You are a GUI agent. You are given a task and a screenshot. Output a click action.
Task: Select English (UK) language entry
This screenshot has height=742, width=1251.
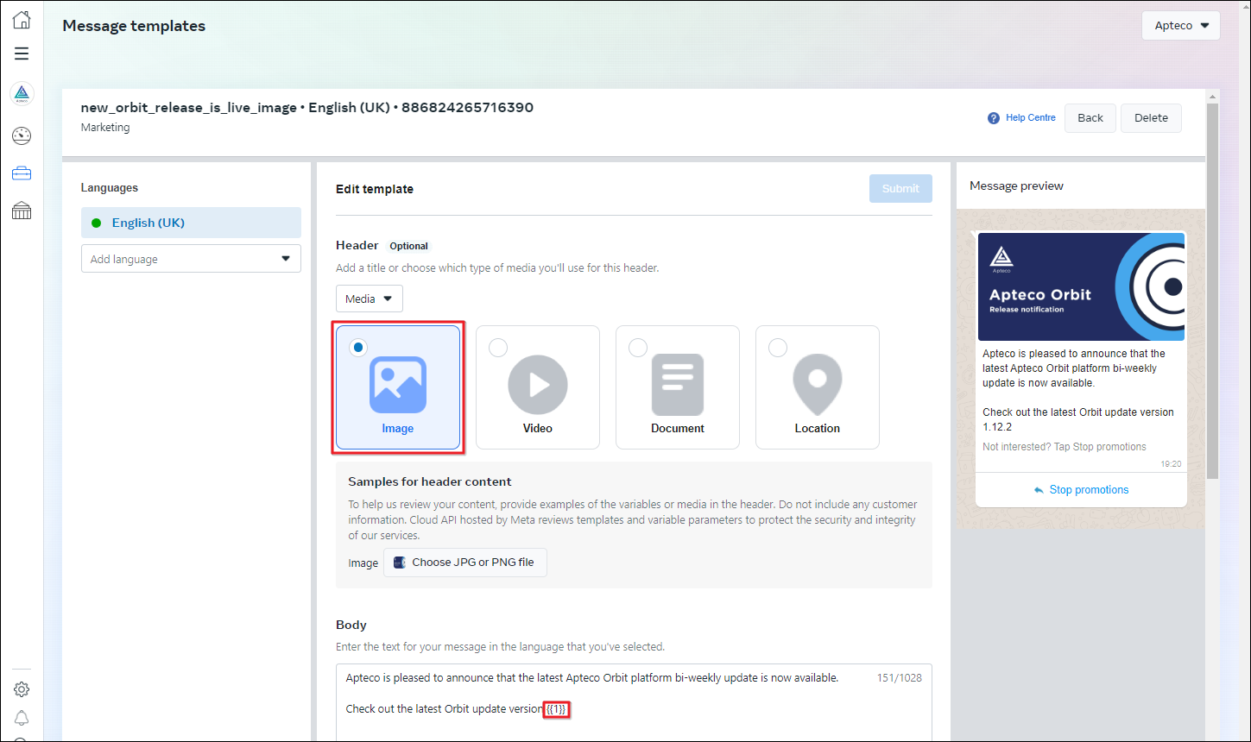point(191,223)
